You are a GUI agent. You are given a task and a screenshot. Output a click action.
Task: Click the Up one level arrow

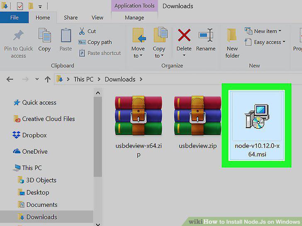[x=48, y=79]
